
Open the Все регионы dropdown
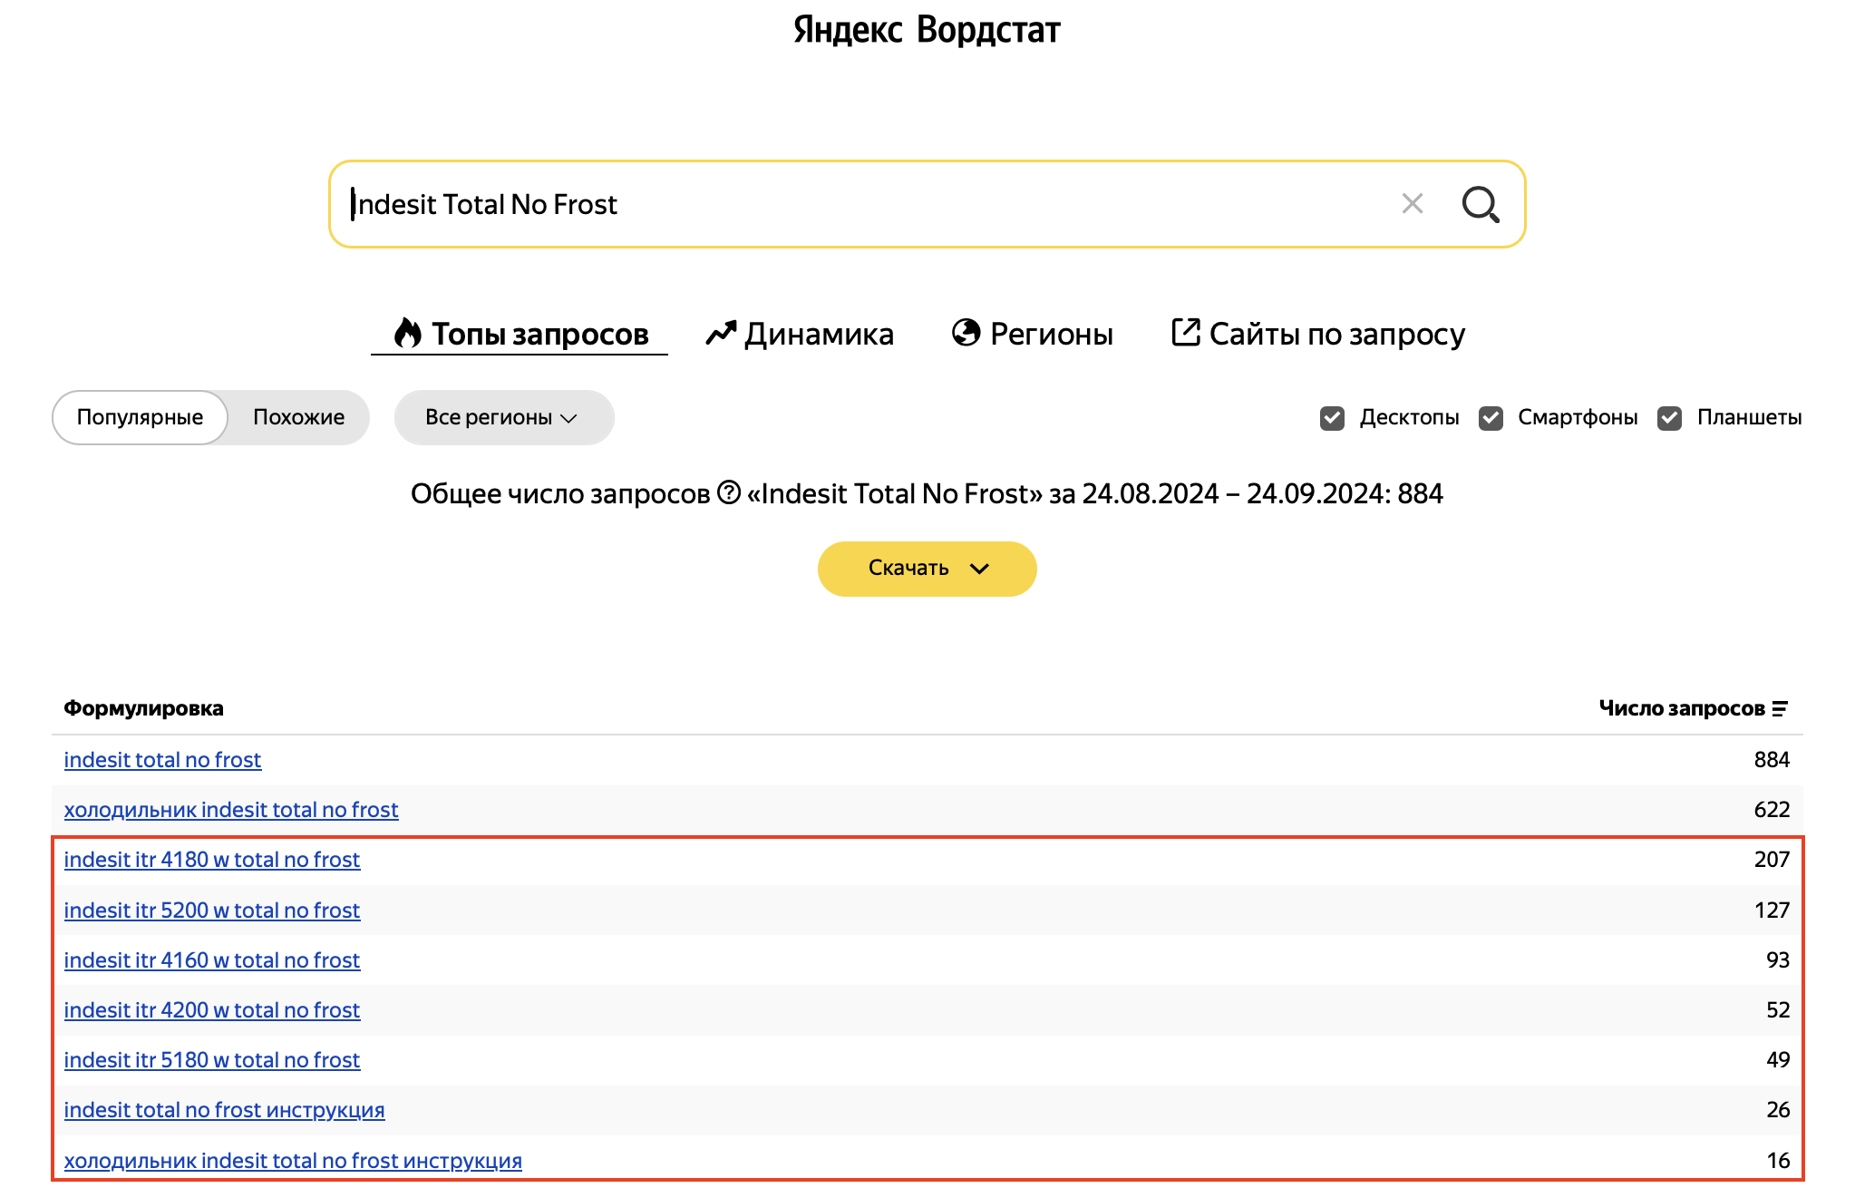pyautogui.click(x=503, y=418)
